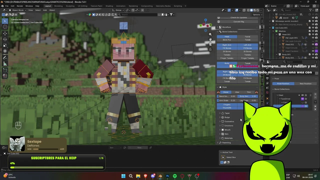Click the Thumbfill button

coord(227,108)
